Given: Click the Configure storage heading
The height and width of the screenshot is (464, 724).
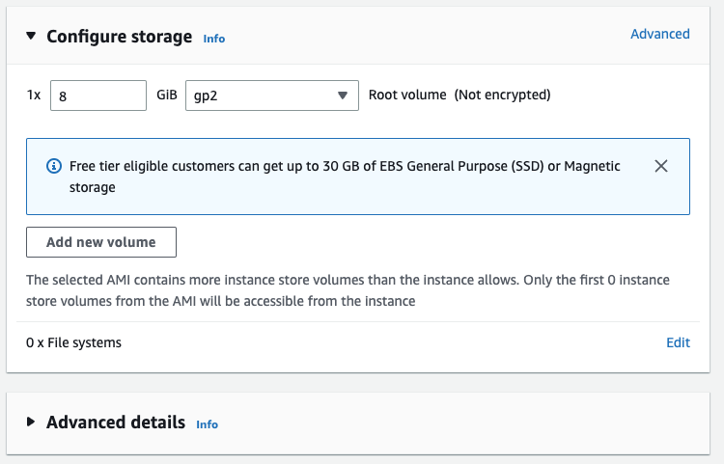Looking at the screenshot, I should point(120,37).
